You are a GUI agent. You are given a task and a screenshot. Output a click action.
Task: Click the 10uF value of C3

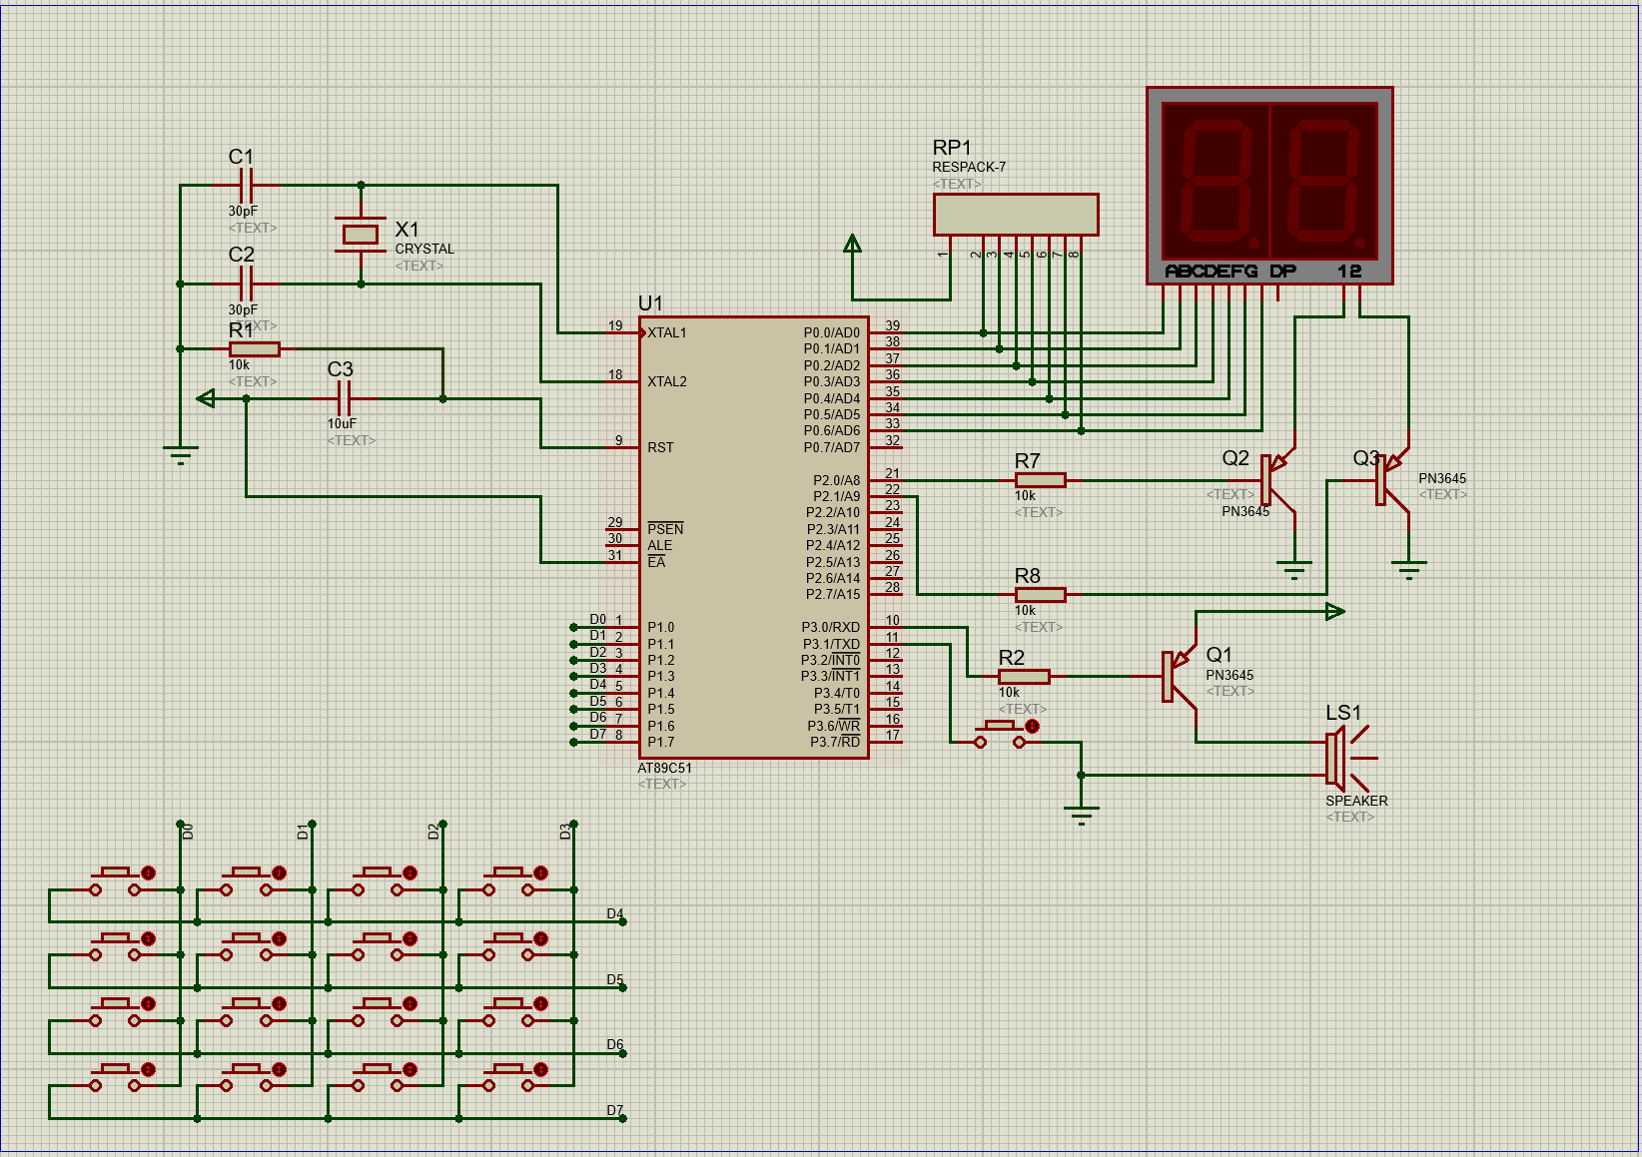(342, 424)
